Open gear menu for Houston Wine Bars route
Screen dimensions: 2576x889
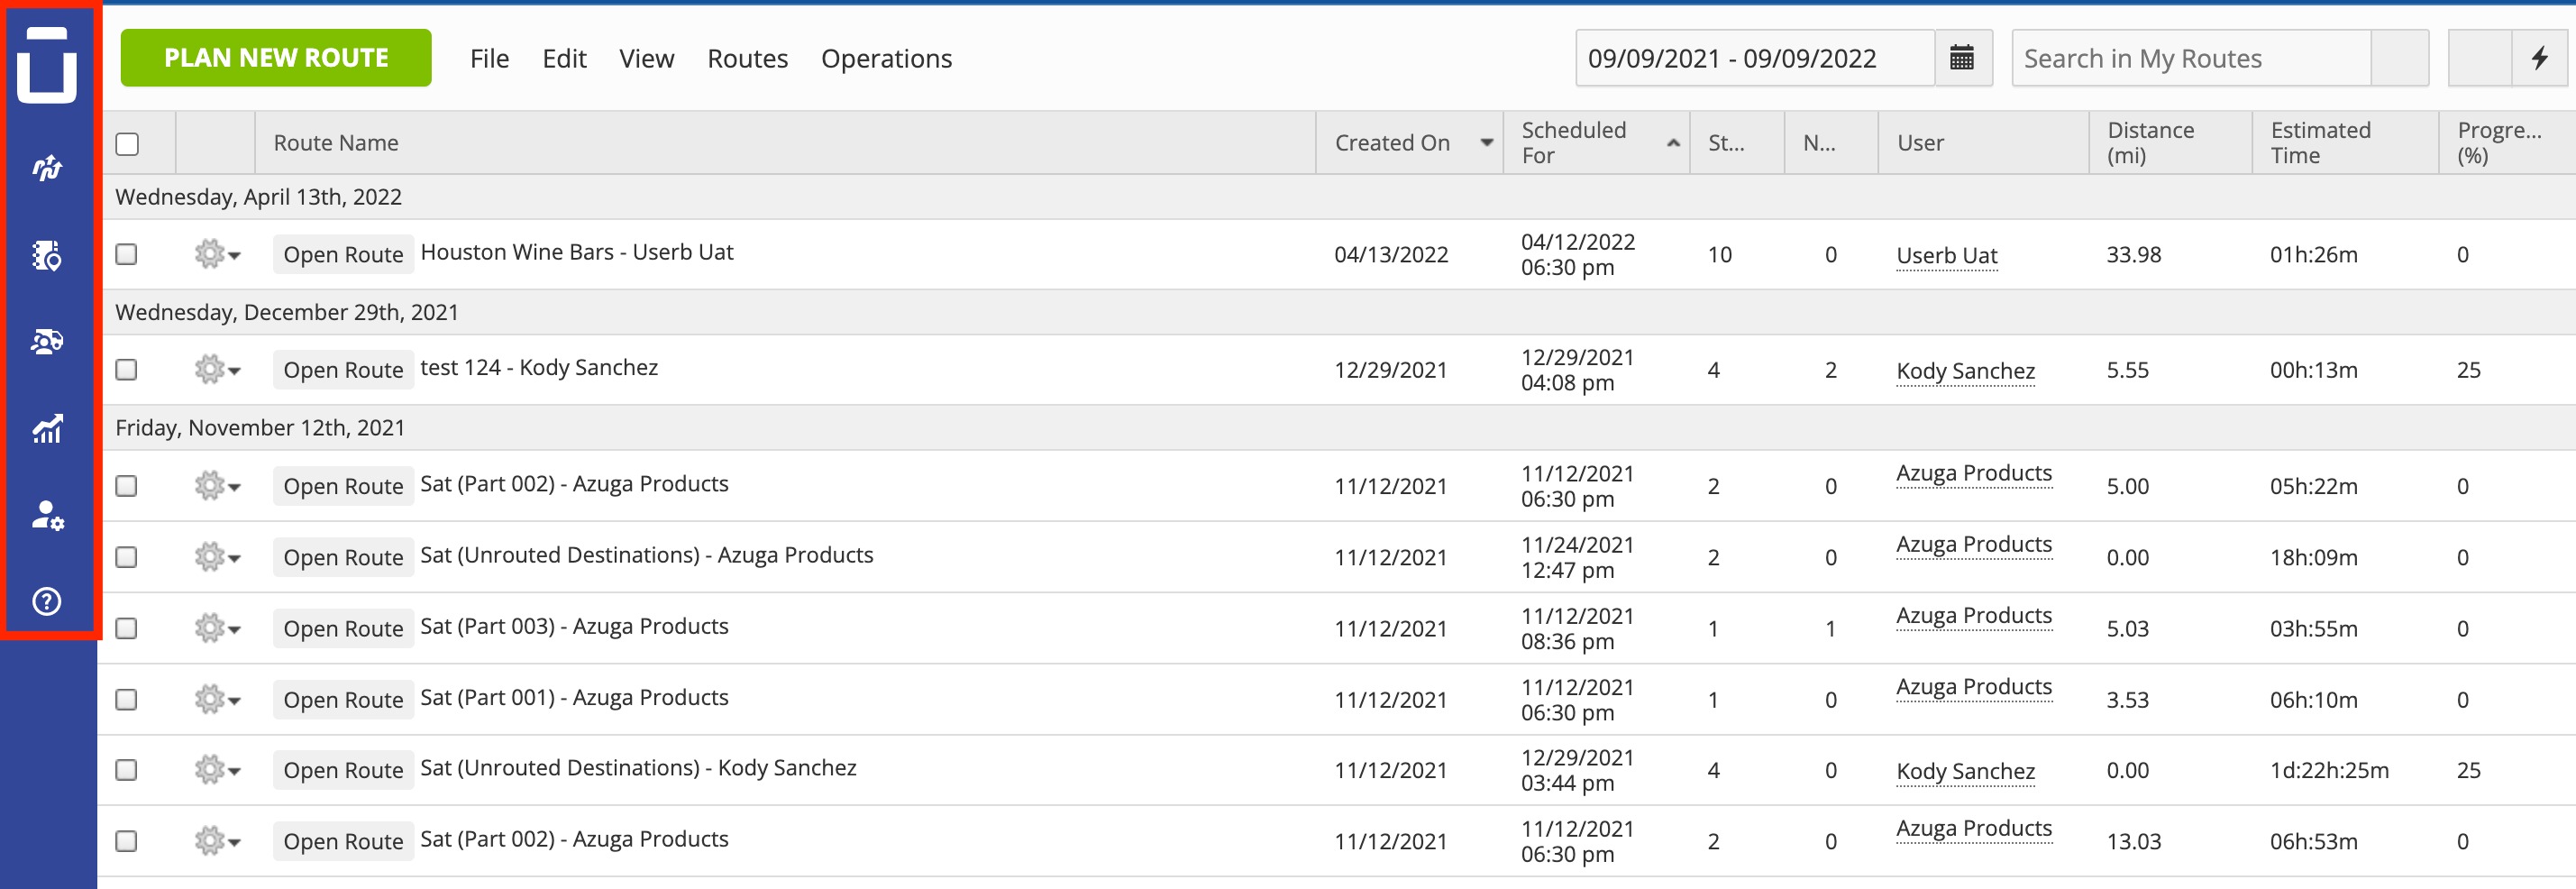pyautogui.click(x=217, y=254)
